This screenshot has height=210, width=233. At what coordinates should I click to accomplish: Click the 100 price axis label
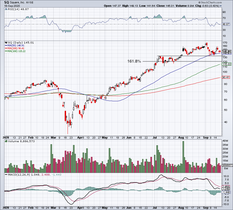click(225, 72)
